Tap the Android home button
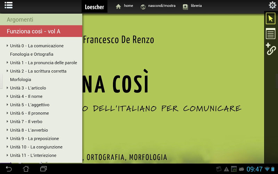Viewport: 278px width, 174px height. [x=26, y=169]
